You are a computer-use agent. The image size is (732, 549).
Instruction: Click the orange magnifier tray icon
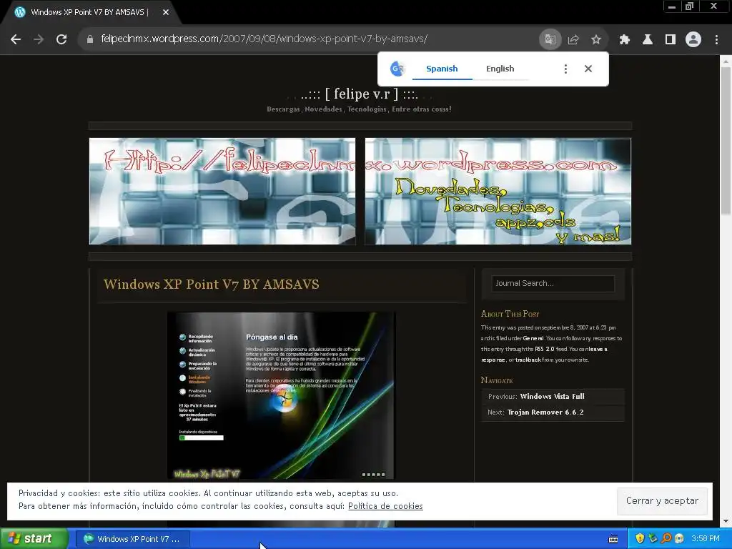point(666,539)
